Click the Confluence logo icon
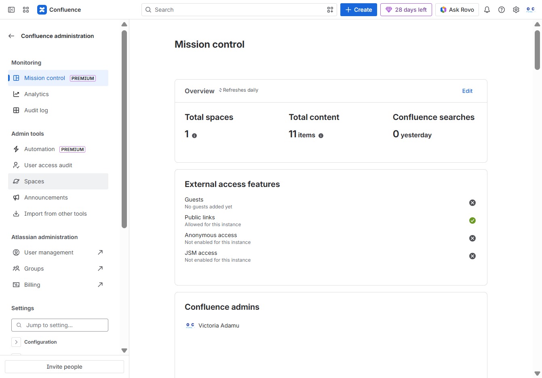The image size is (542, 378). [x=42, y=10]
